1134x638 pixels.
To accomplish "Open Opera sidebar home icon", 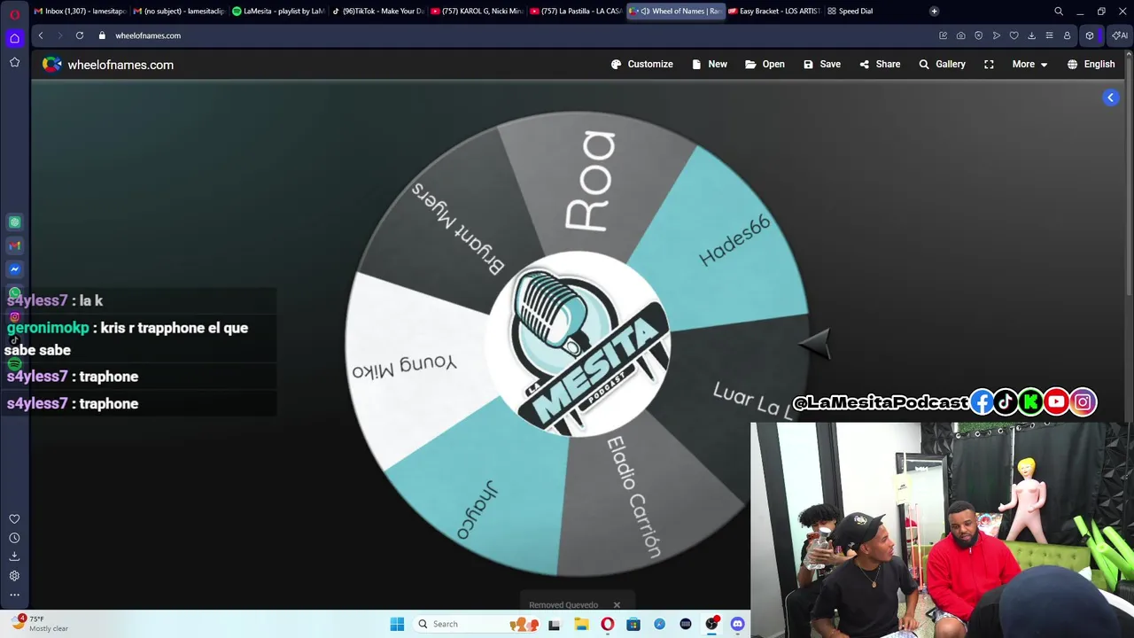I will click(x=14, y=38).
